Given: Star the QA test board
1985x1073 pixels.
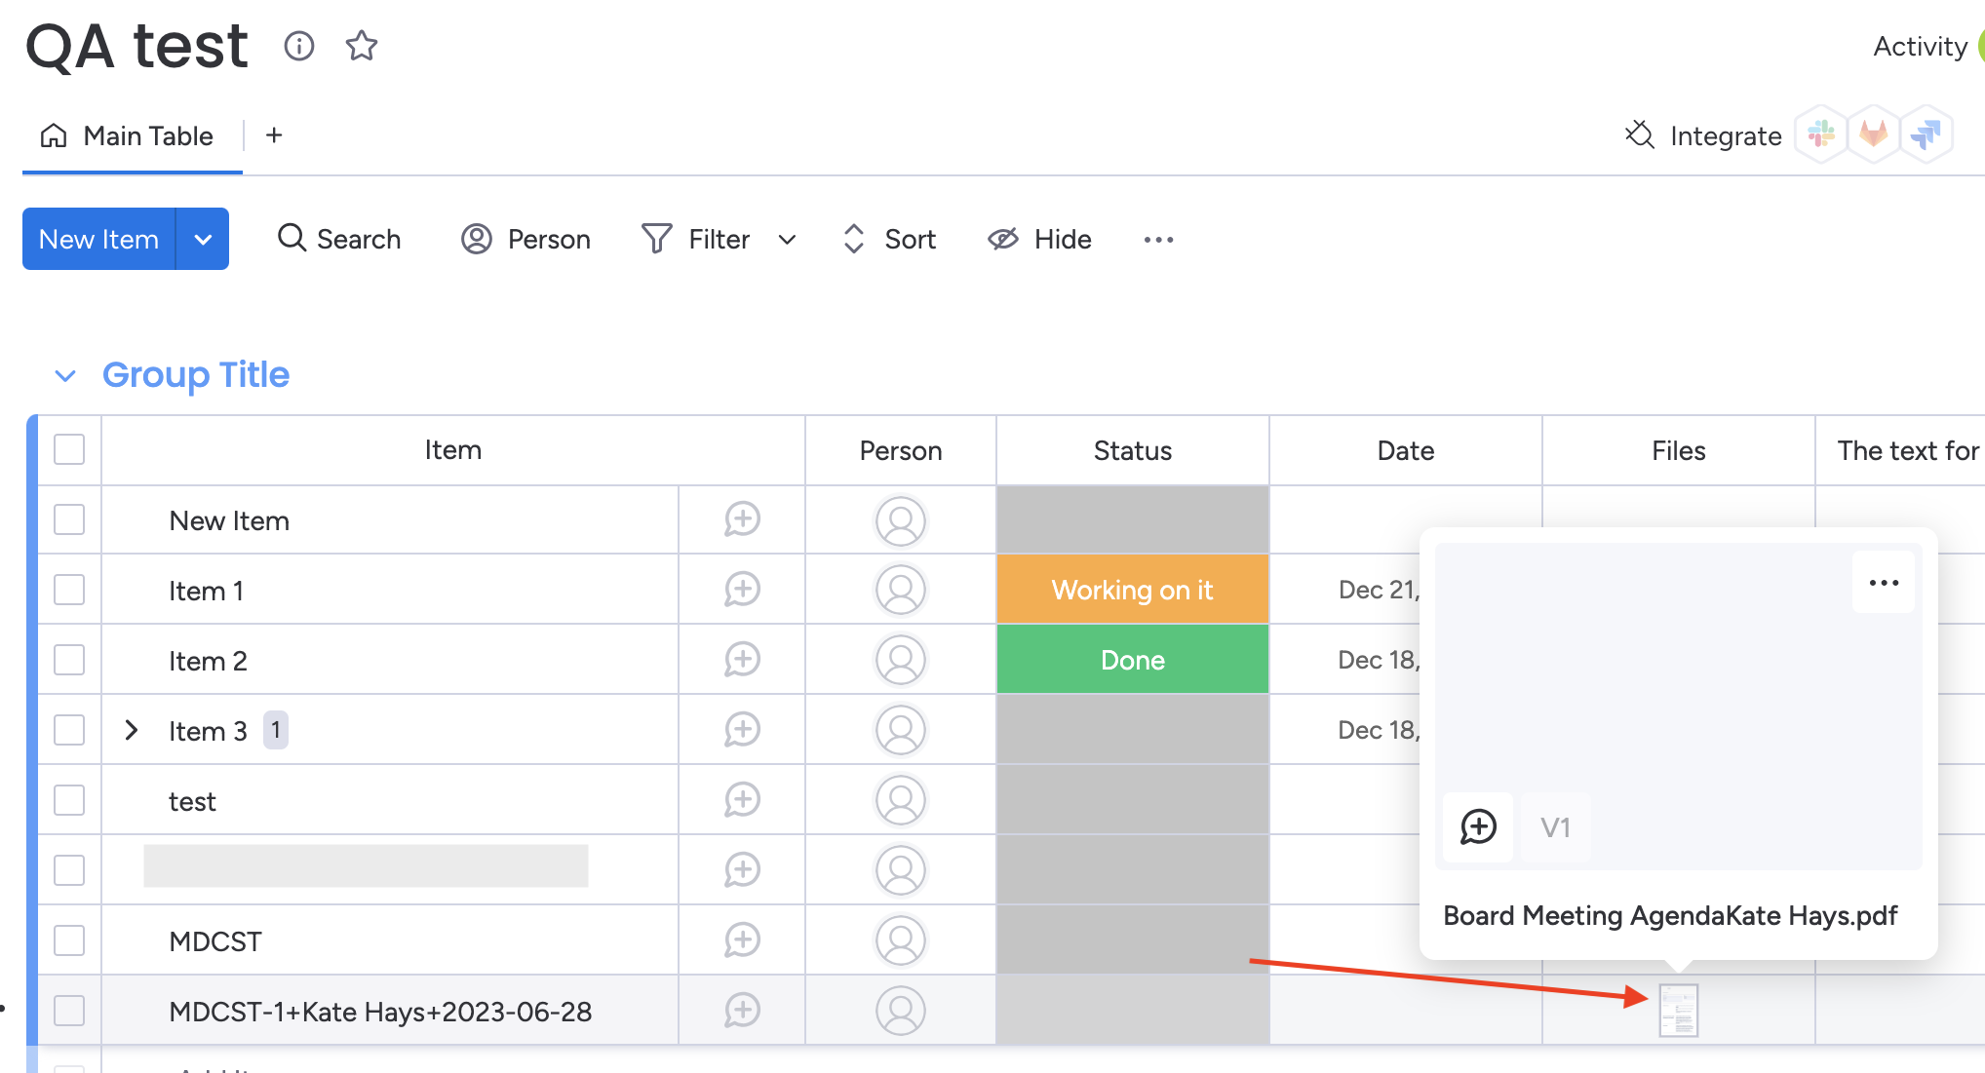Looking at the screenshot, I should pyautogui.click(x=361, y=45).
